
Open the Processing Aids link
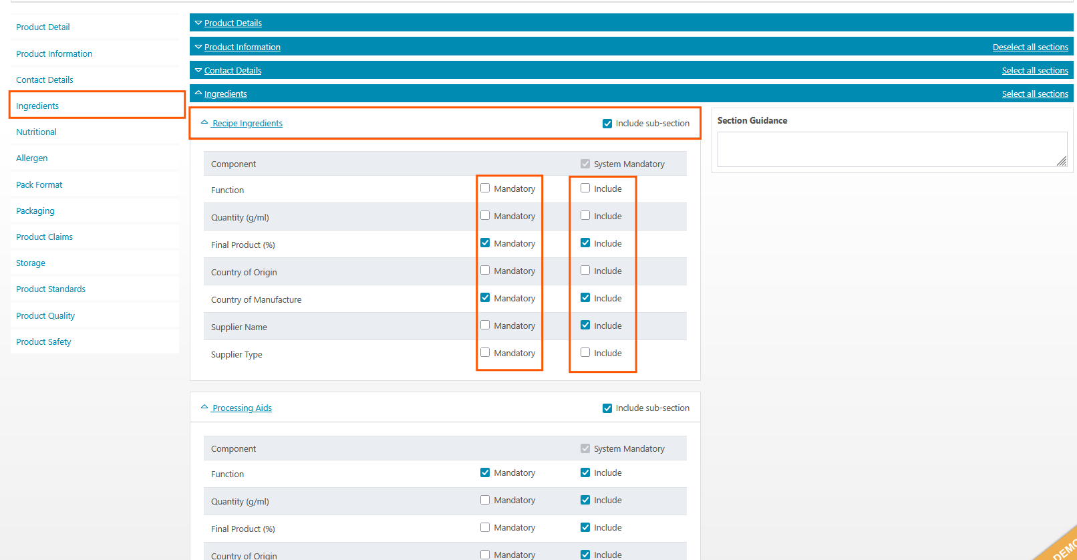coord(242,408)
